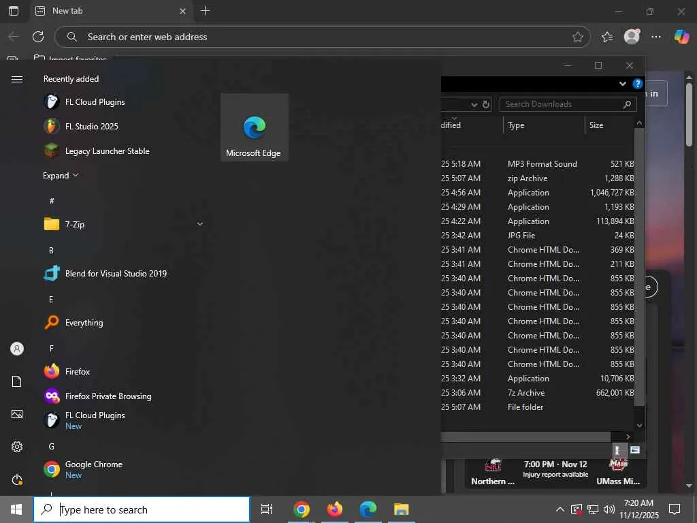Click the volume icon in system tray
This screenshot has width=697, height=523.
coord(609,509)
